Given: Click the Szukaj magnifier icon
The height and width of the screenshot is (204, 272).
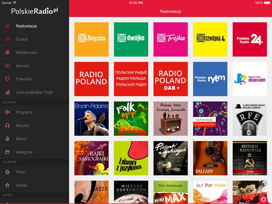Looking at the screenshot, I should [x=7, y=39].
